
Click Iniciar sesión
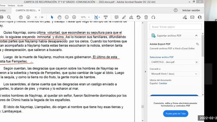point(191,11)
